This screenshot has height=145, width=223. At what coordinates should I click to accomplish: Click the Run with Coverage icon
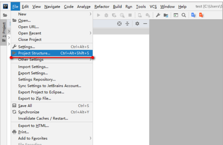(114, 15)
